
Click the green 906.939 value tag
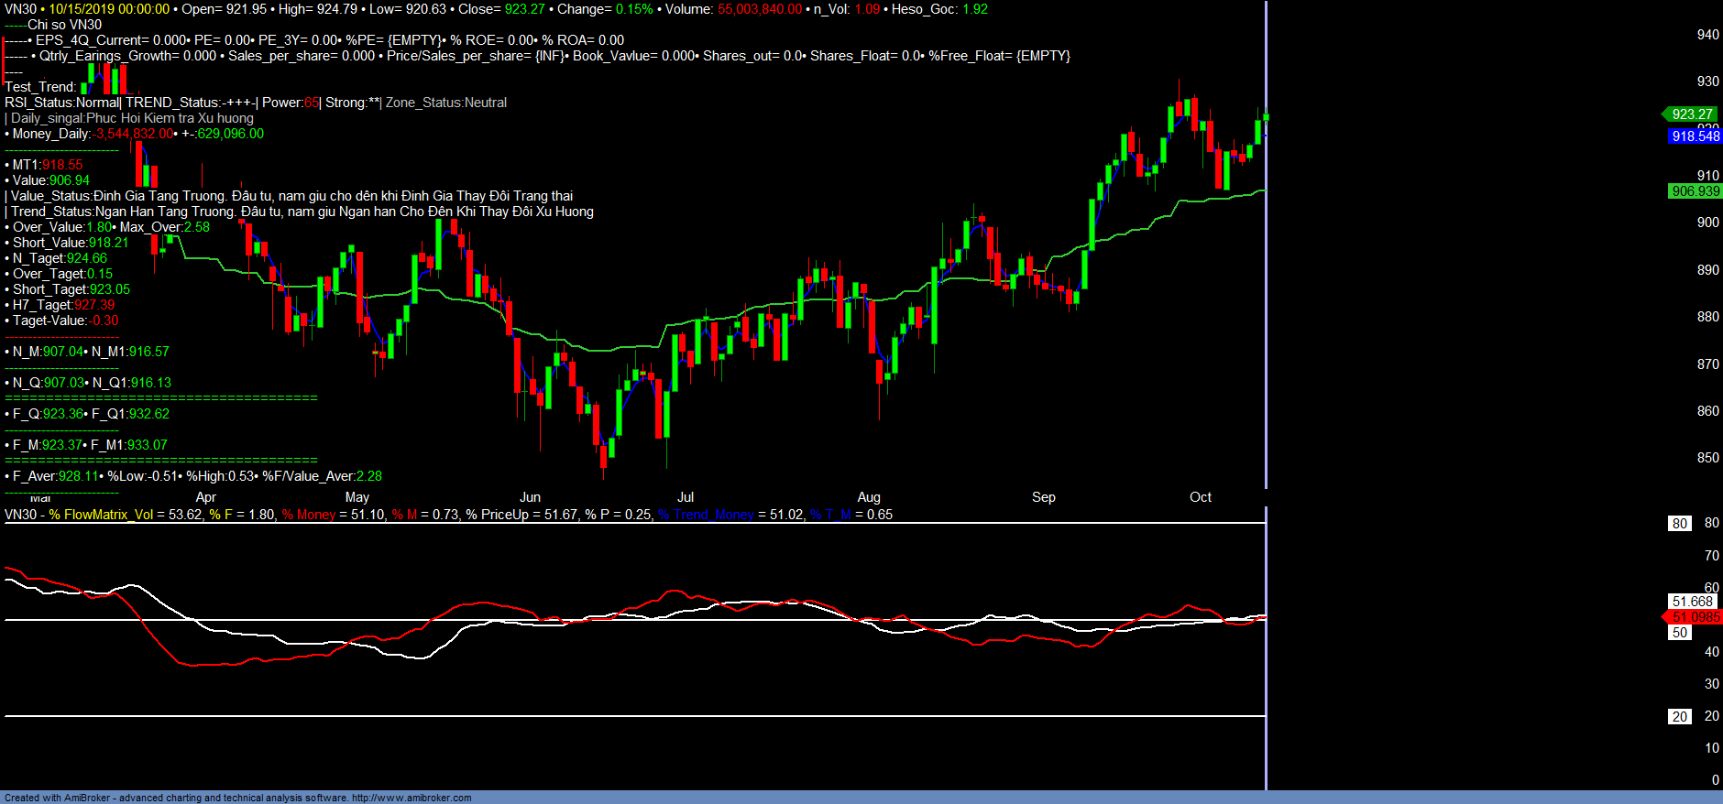pyautogui.click(x=1695, y=191)
